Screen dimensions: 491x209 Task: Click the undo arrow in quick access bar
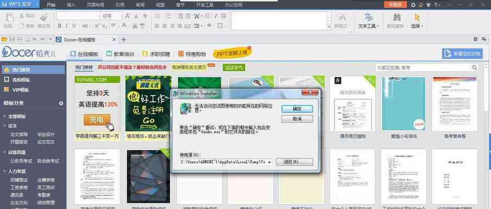pos(35,39)
